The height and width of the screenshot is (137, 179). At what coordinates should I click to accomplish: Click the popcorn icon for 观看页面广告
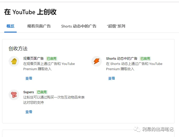pos(14,61)
